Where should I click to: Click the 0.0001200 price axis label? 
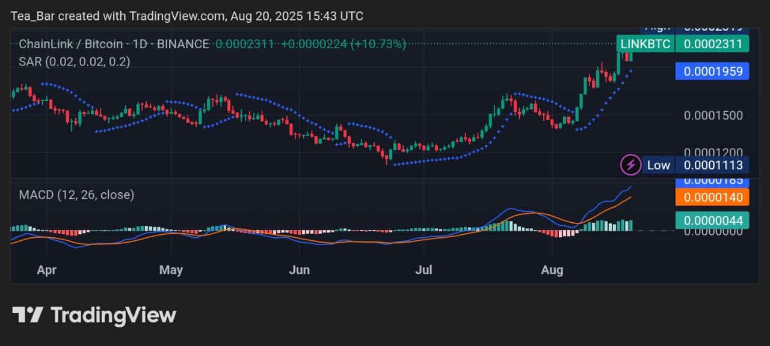point(713,153)
